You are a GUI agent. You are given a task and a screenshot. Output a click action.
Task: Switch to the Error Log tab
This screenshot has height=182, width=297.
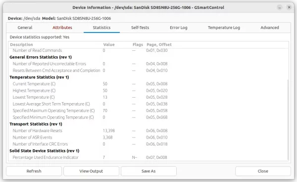click(x=179, y=28)
